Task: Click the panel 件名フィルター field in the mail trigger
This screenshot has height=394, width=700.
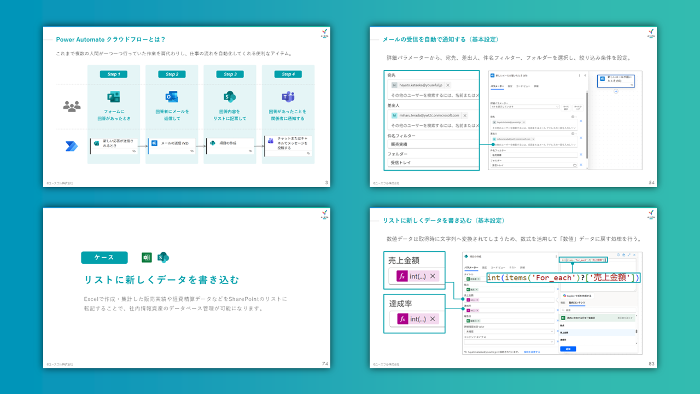Action: [533, 155]
